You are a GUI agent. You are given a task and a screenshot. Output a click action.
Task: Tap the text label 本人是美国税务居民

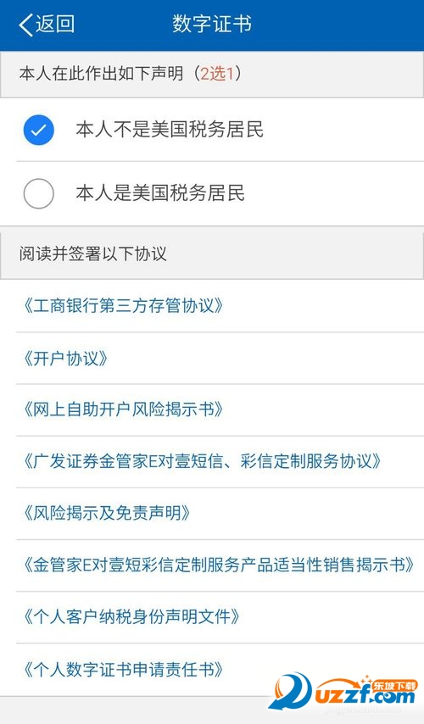[160, 193]
